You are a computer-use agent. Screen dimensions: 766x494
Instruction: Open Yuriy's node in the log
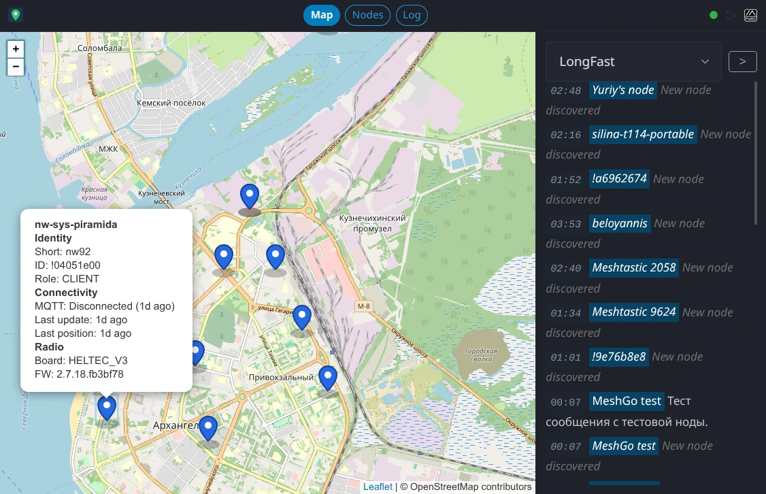[623, 90]
